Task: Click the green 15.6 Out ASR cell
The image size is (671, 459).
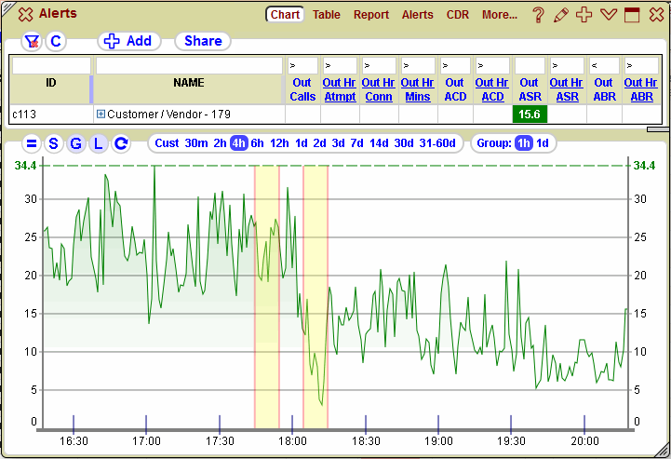Action: coord(530,115)
